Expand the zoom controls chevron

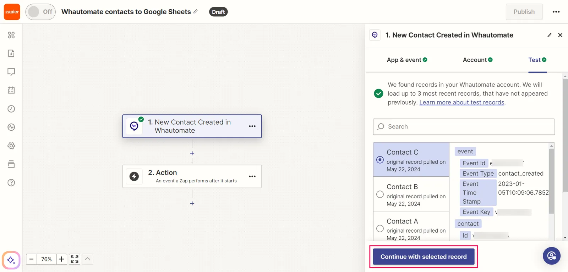[x=88, y=259]
